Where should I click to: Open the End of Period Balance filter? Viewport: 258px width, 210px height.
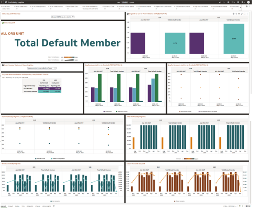coord(90,7)
